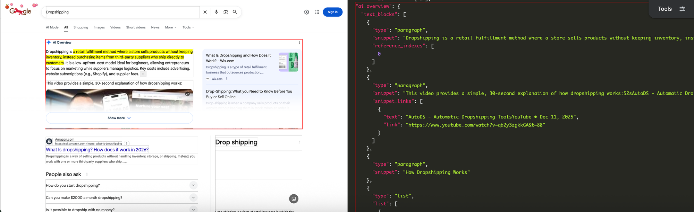This screenshot has width=694, height=212.
Task: Open three-dot menu beside People also ask
Action: pyautogui.click(x=87, y=174)
